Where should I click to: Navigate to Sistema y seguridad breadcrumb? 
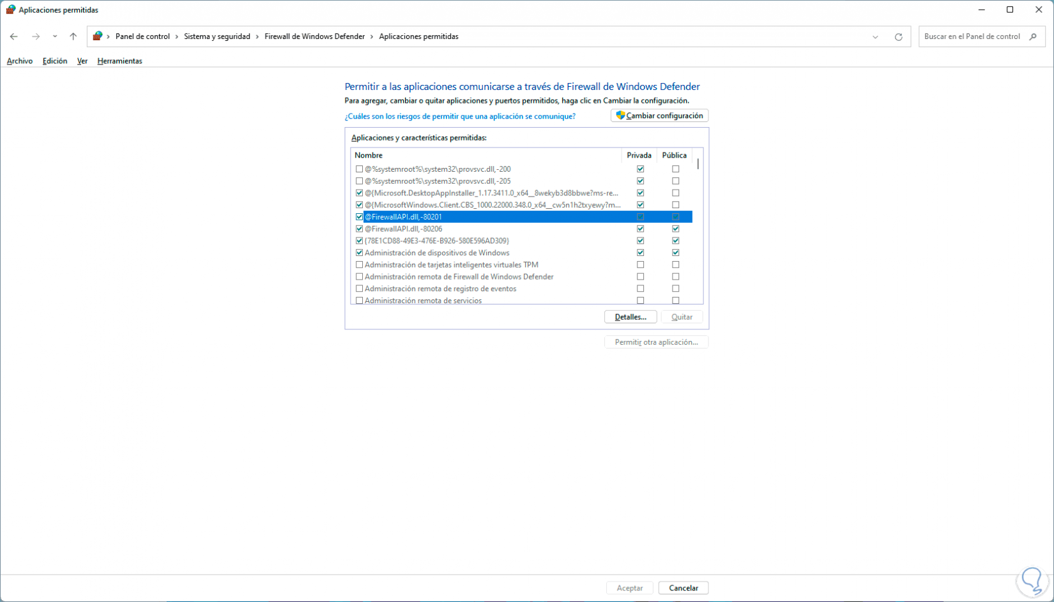(x=217, y=36)
